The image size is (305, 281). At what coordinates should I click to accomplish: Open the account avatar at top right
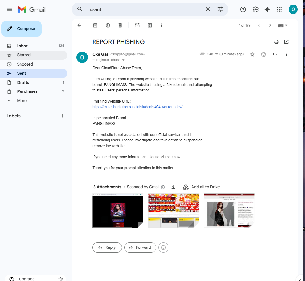tap(293, 9)
